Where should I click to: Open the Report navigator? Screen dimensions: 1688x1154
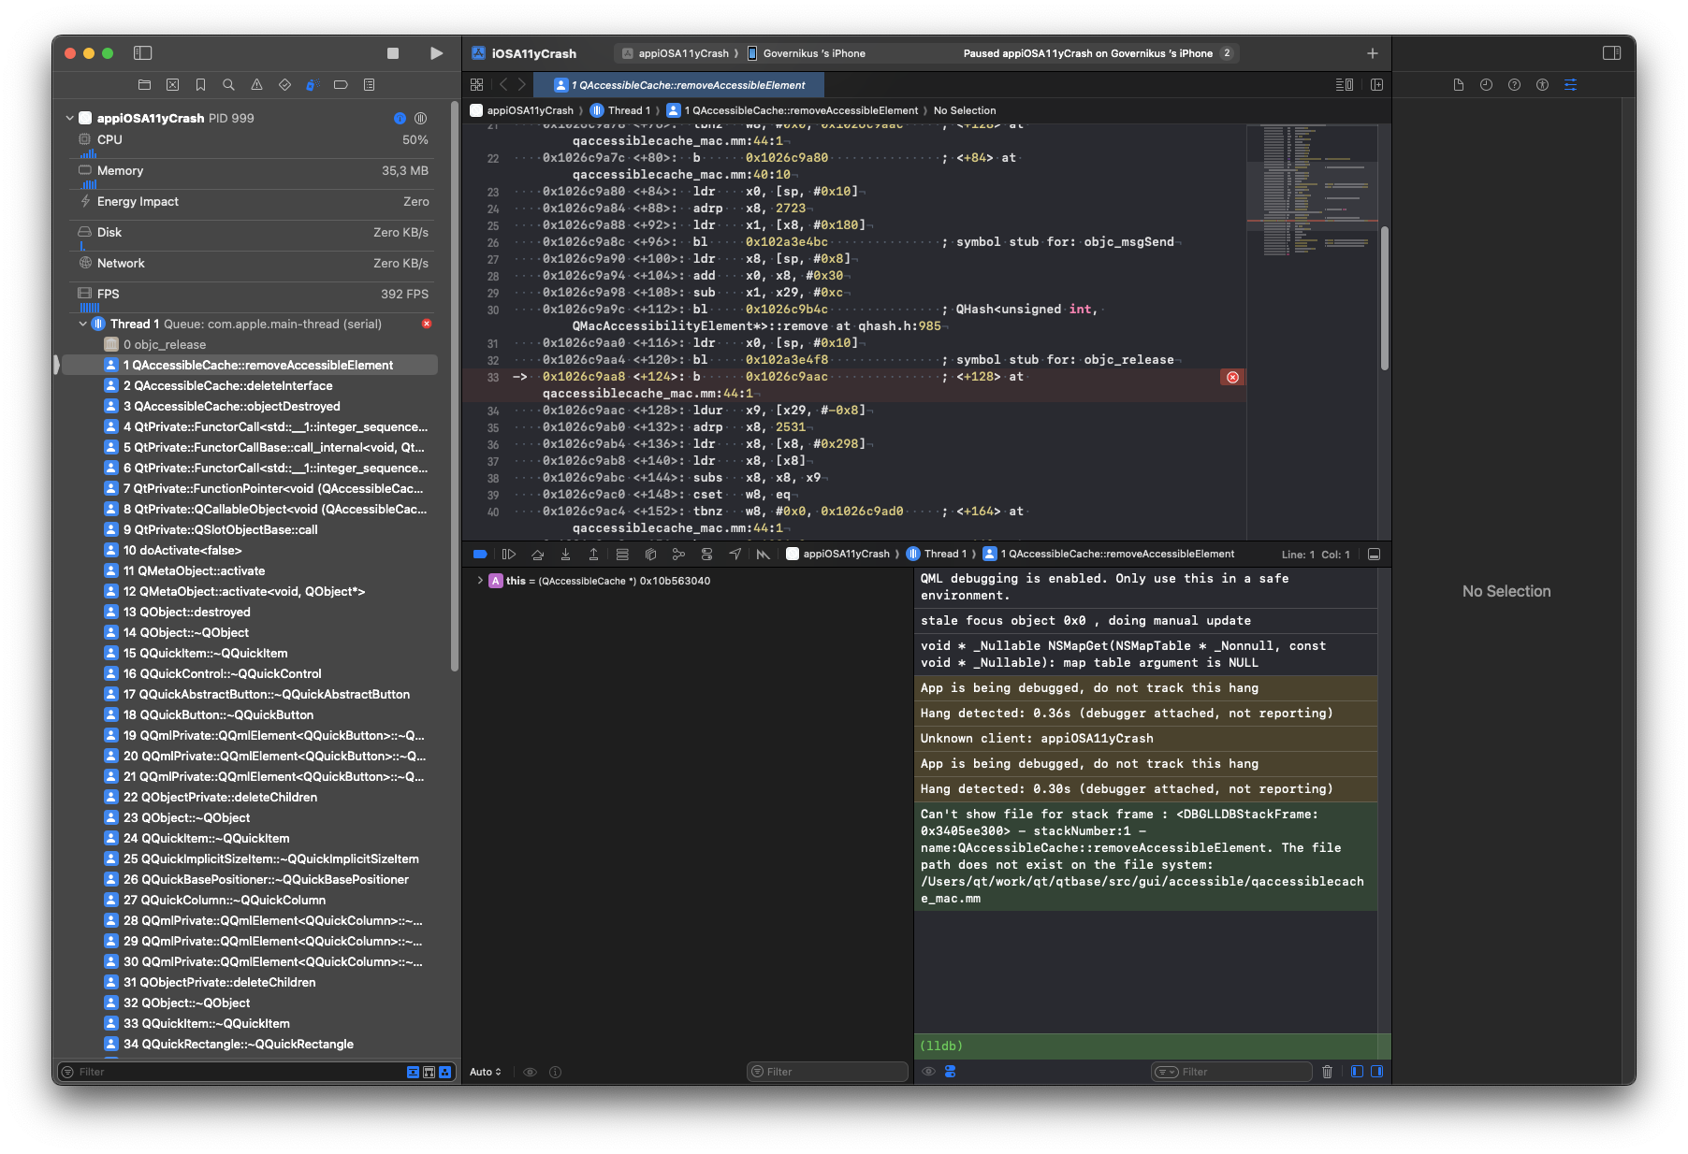[x=369, y=85]
